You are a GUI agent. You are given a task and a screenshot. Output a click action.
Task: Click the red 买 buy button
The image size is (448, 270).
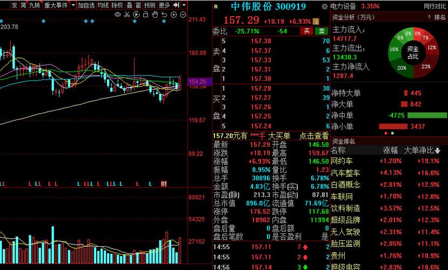pos(306,31)
